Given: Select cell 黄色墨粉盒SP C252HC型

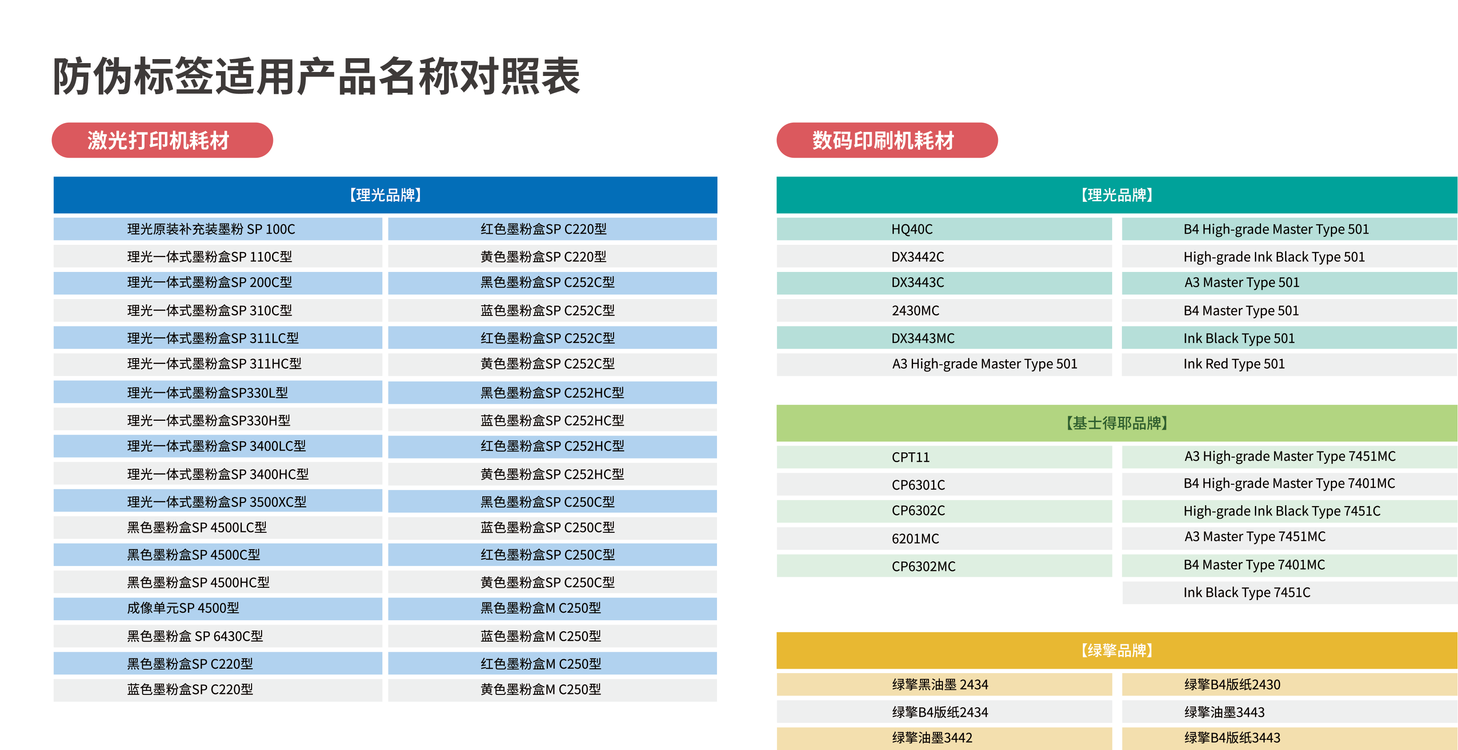Looking at the screenshot, I should pos(553,474).
